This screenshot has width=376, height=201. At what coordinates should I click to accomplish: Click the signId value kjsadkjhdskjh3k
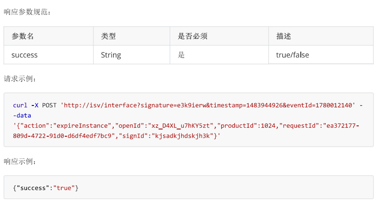183,136
